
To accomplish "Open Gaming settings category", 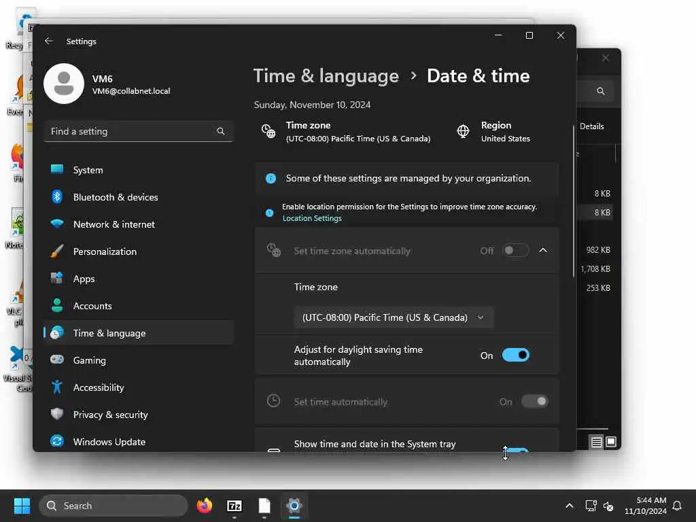I will (x=139, y=360).
